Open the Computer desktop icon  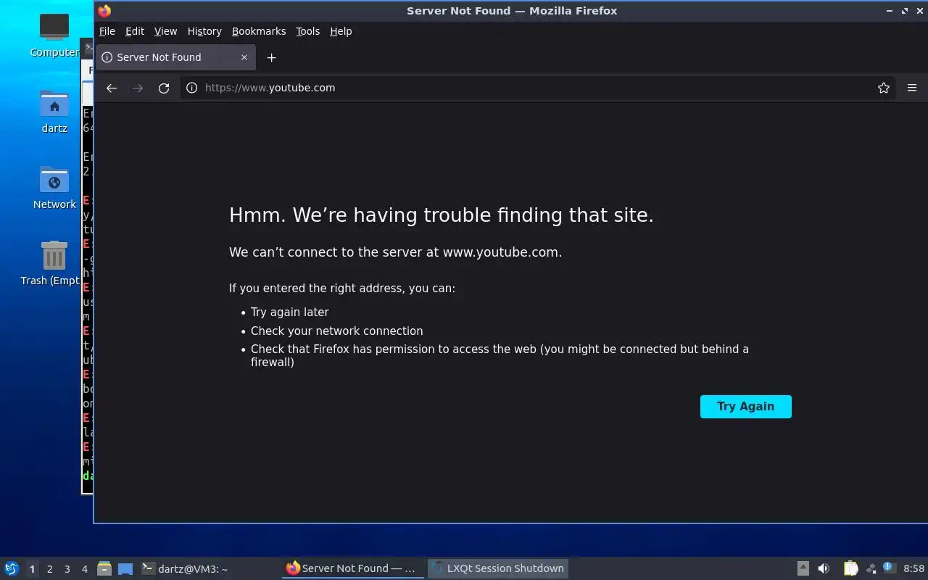(x=54, y=35)
